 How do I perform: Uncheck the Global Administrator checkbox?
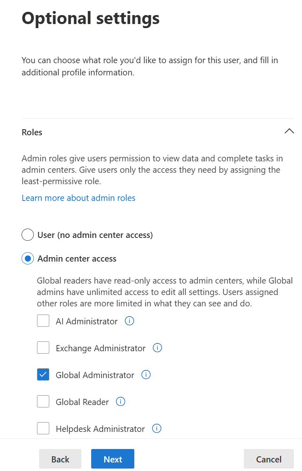tap(43, 375)
